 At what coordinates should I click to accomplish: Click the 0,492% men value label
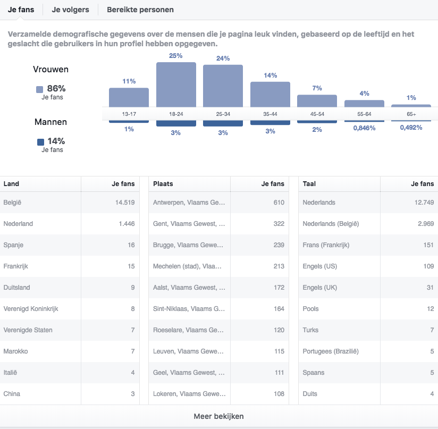click(411, 128)
